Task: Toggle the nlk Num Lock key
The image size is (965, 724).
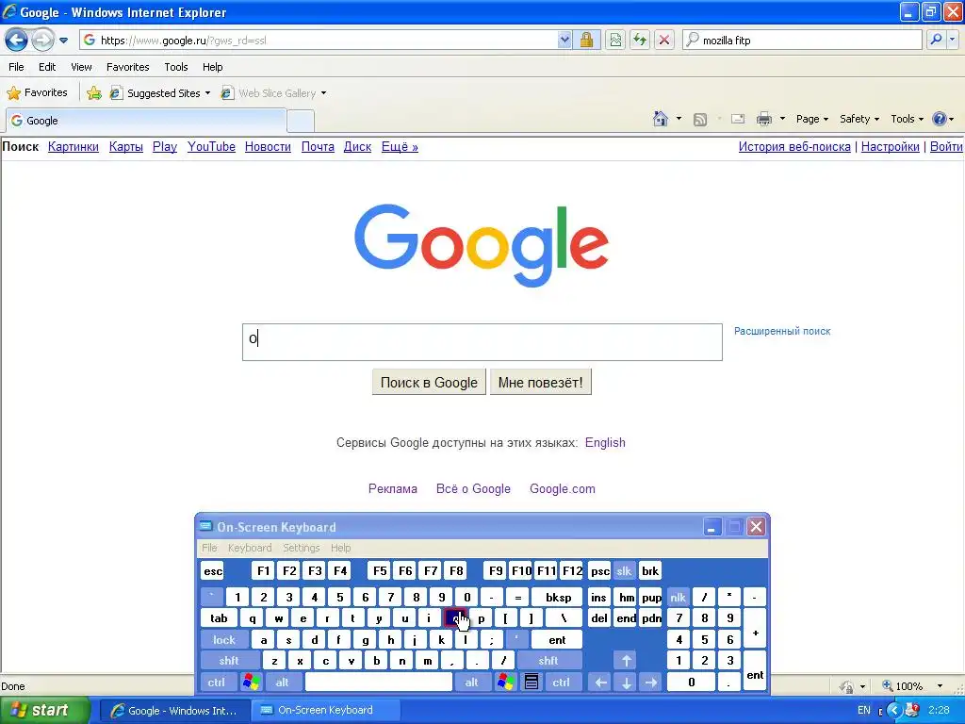Action: click(678, 597)
